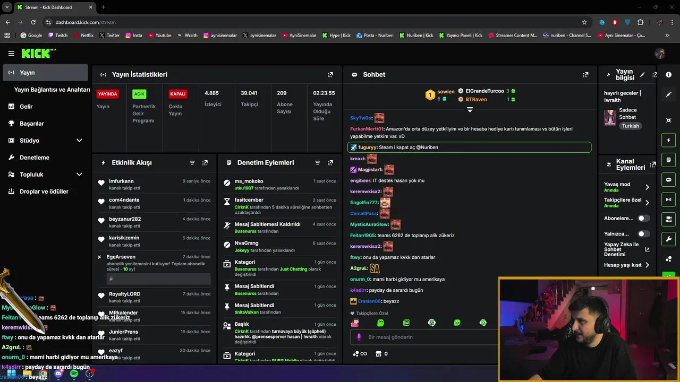This screenshot has height=382, width=680.
Task: Open the Twitch bookmark
Action: pyautogui.click(x=58, y=36)
